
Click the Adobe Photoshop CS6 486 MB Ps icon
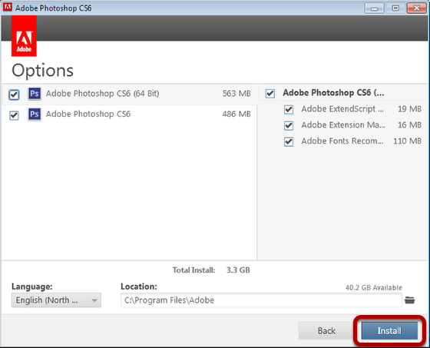(35, 114)
